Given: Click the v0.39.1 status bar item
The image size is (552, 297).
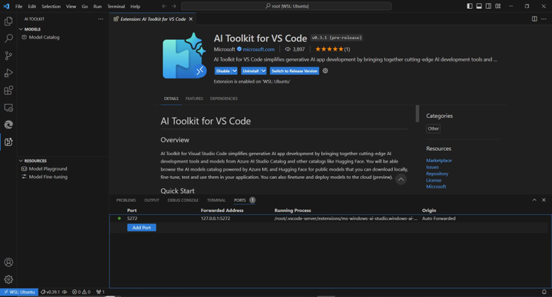Looking at the screenshot, I should [54, 292].
